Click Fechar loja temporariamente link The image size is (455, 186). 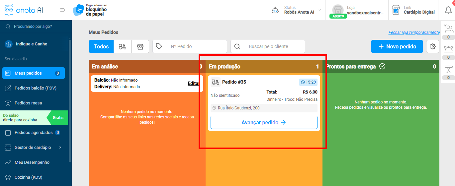[414, 32]
